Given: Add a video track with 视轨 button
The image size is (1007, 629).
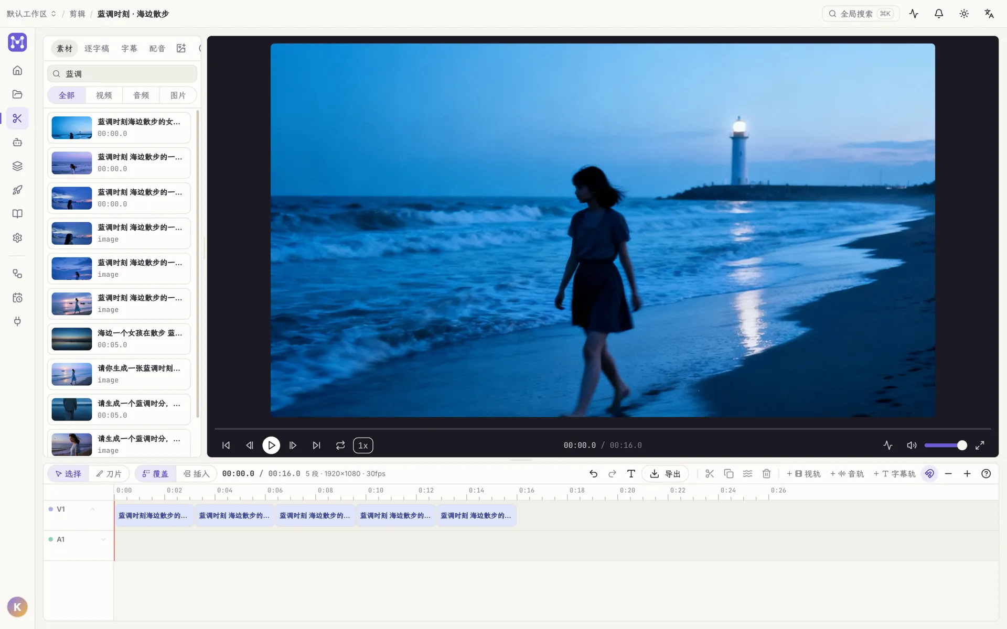Looking at the screenshot, I should coord(804,474).
